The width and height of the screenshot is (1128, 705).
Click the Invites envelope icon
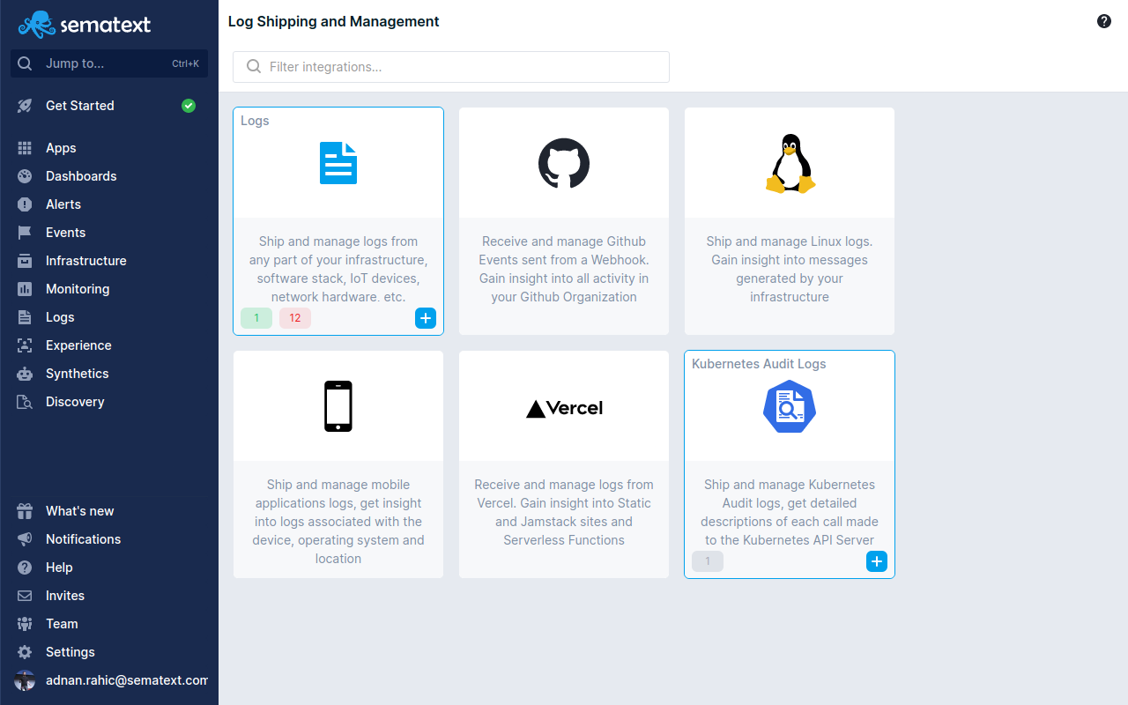coord(25,596)
